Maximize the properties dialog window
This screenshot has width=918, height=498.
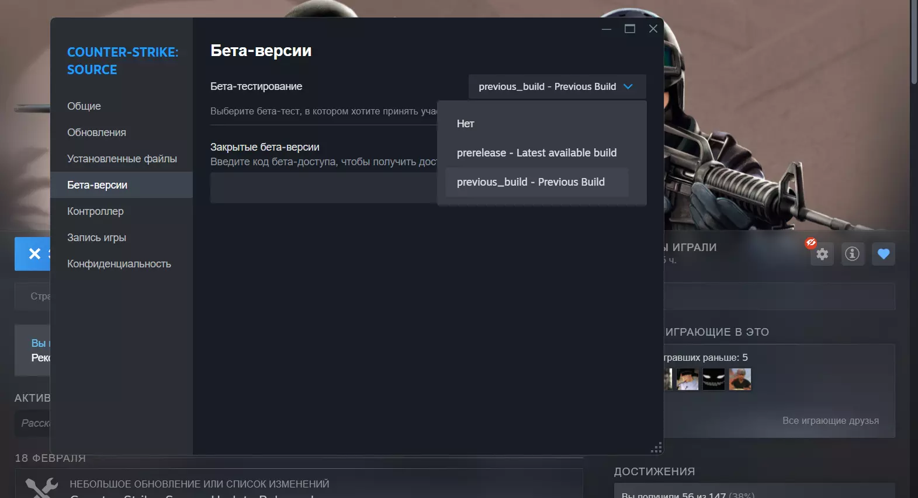pos(630,29)
